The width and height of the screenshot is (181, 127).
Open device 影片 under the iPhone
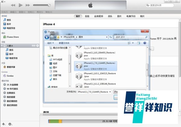click(10, 54)
